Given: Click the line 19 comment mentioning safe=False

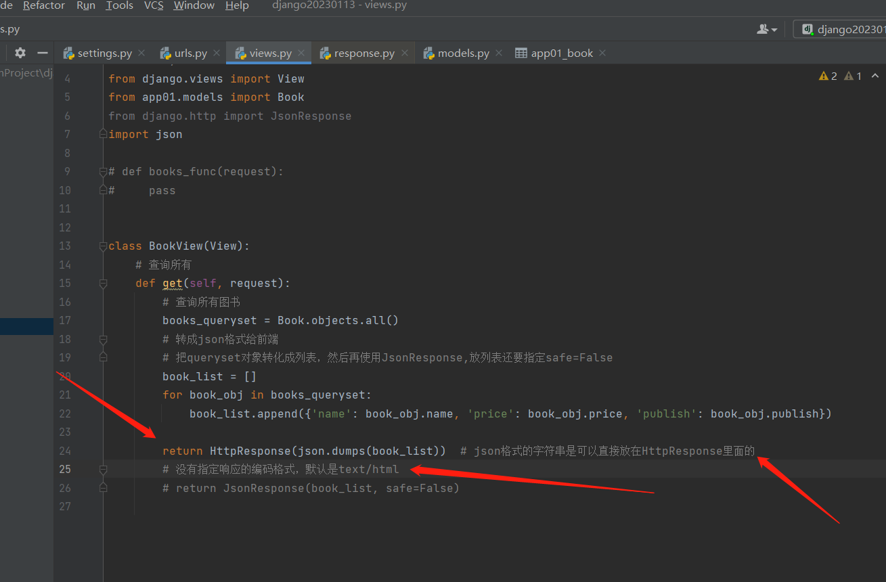Looking at the screenshot, I should click(388, 358).
